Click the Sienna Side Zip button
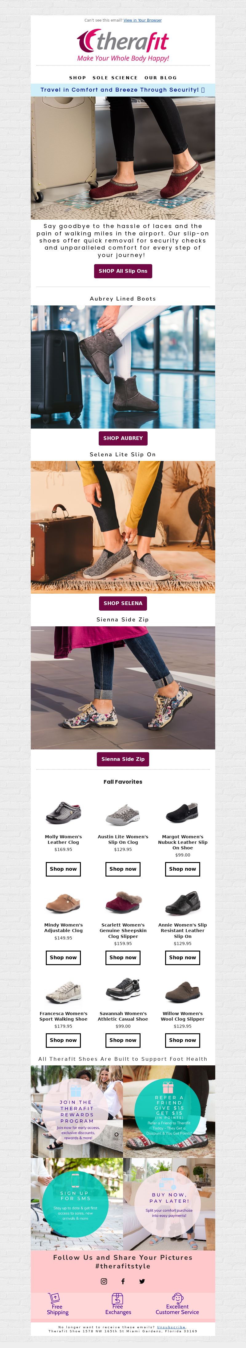Screen dimensions: 246x1348 123,759
